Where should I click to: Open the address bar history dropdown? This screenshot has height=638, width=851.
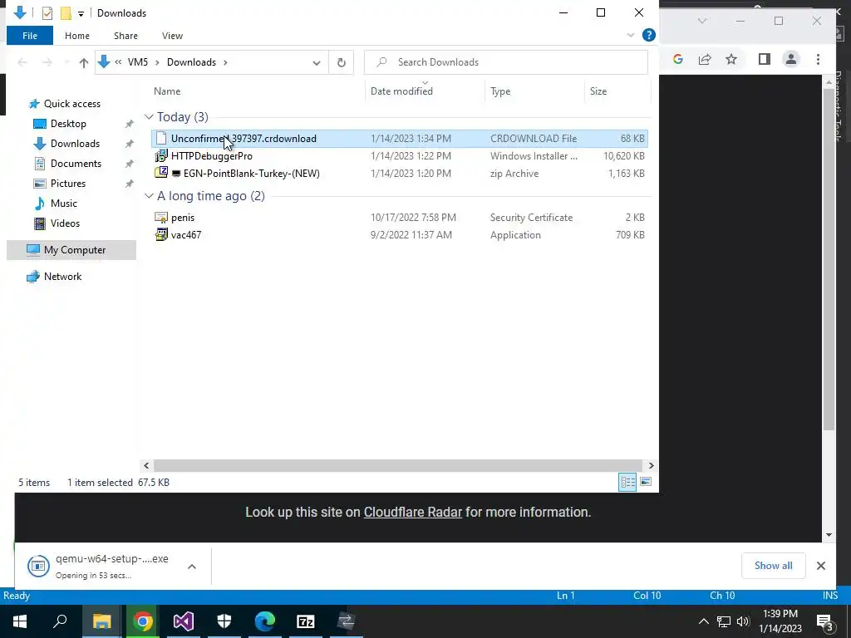[x=317, y=63]
